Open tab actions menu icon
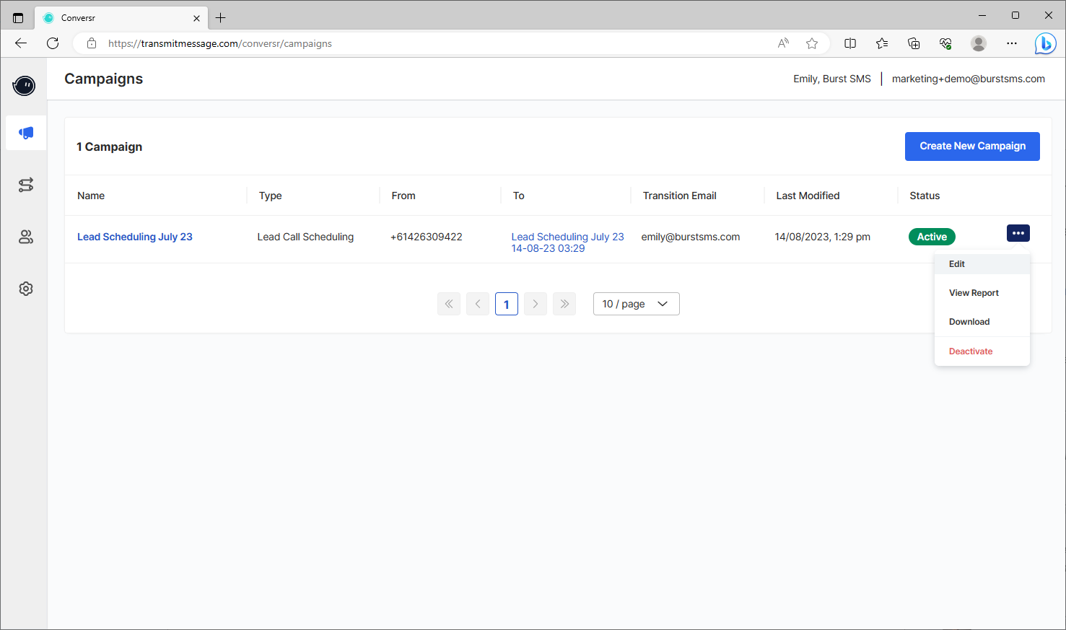The width and height of the screenshot is (1066, 630). pyautogui.click(x=18, y=18)
